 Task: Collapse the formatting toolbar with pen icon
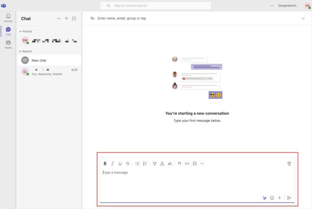264,198
